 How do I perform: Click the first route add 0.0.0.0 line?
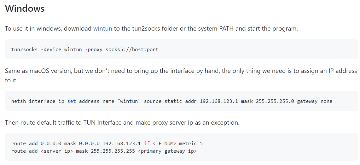point(107,144)
